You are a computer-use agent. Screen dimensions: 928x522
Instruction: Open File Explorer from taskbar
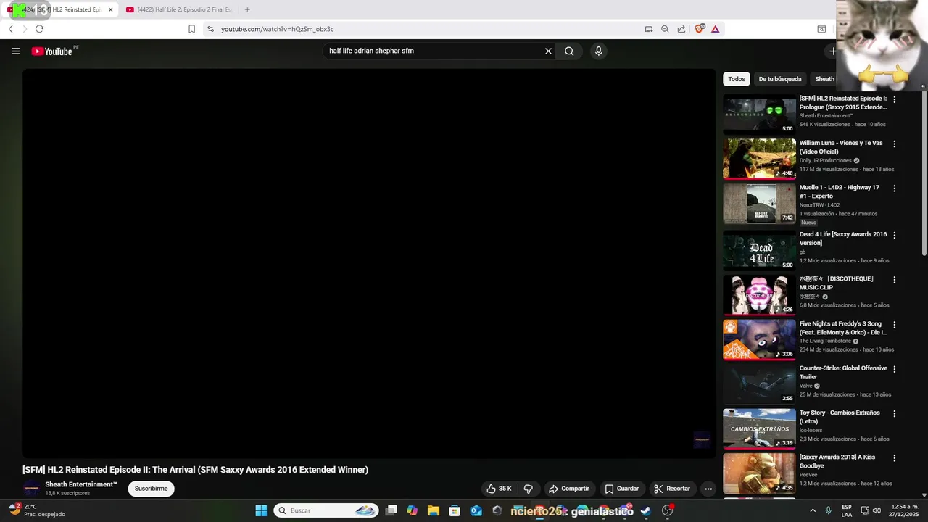click(x=434, y=510)
